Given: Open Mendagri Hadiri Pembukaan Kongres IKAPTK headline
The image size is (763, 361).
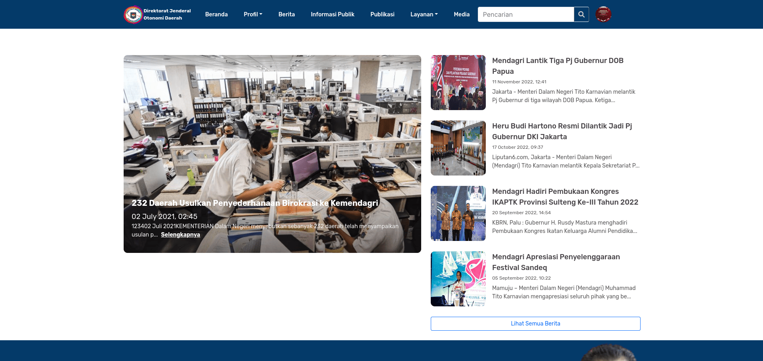Looking at the screenshot, I should click(565, 197).
